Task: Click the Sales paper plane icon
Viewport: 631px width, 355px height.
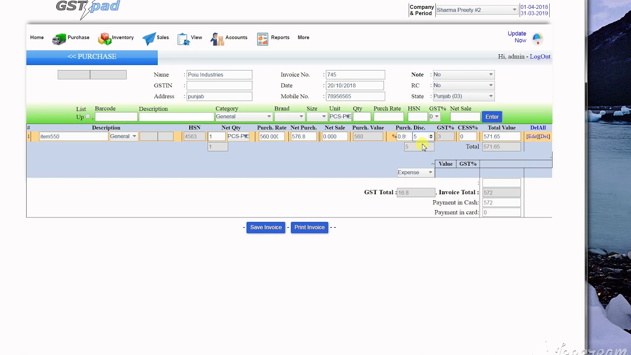Action: (149, 39)
